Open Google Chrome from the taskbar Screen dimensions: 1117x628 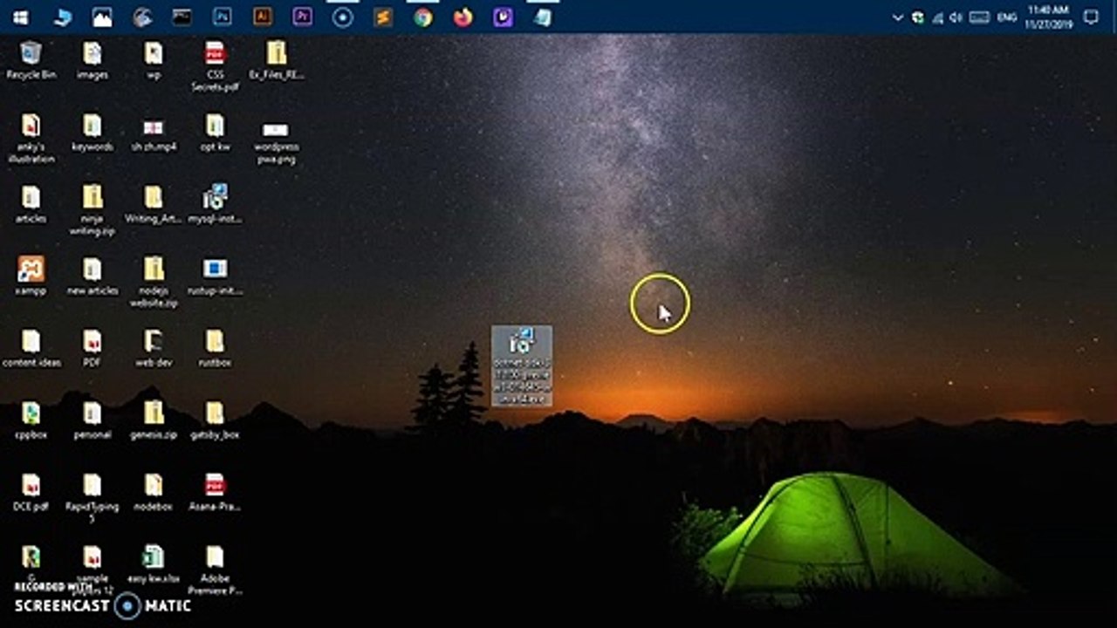point(423,17)
